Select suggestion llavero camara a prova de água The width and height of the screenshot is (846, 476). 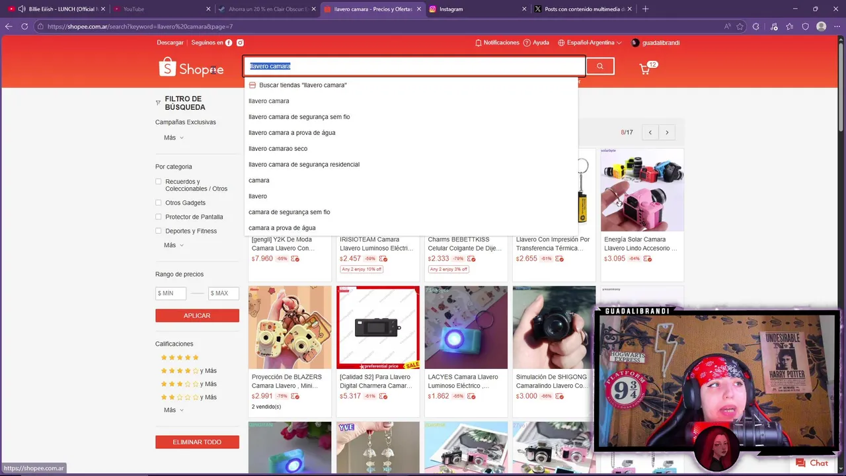[x=411, y=133]
